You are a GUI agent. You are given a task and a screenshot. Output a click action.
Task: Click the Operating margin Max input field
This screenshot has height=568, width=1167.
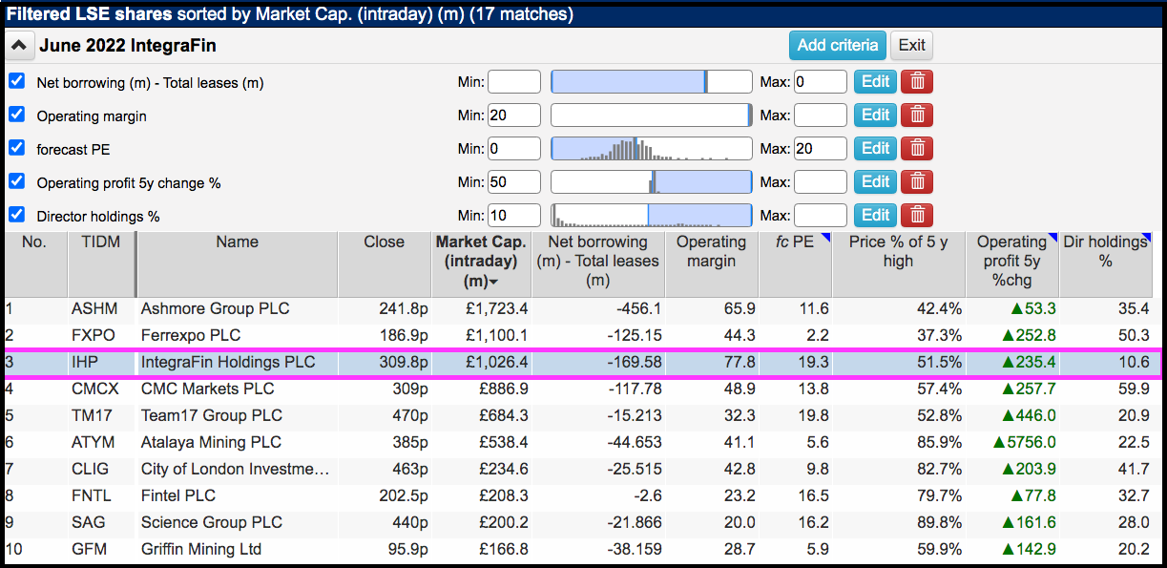821,116
